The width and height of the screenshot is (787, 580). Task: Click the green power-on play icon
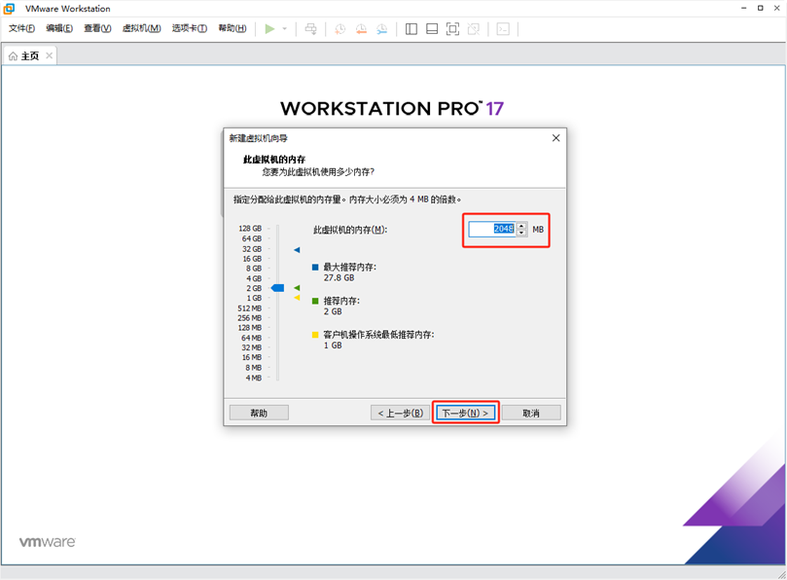tap(269, 28)
